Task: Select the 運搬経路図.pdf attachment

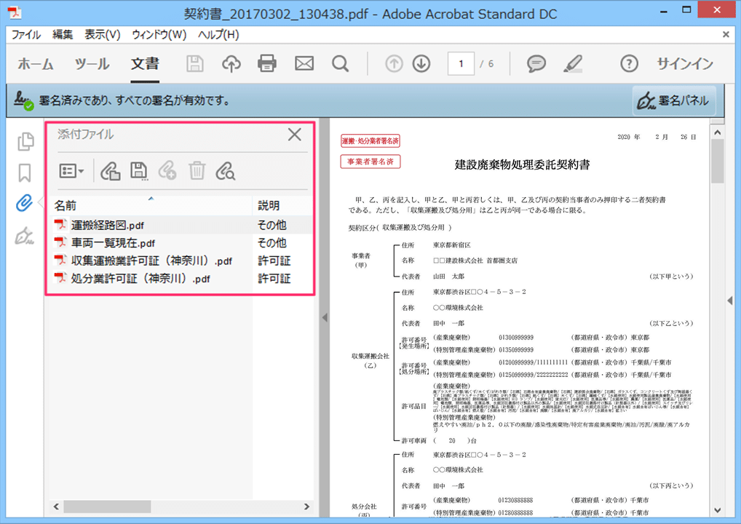Action: tap(108, 226)
